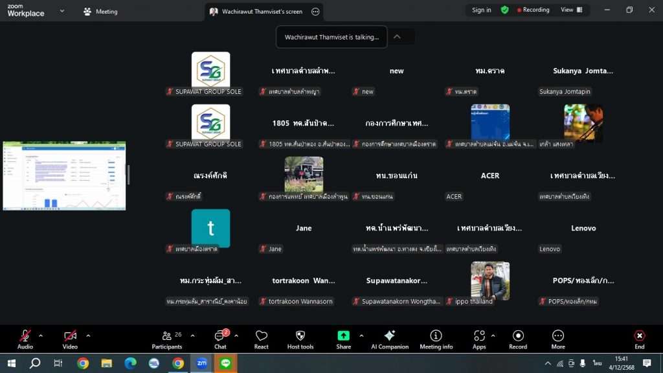
Task: Open Meeting info
Action: 436,339
